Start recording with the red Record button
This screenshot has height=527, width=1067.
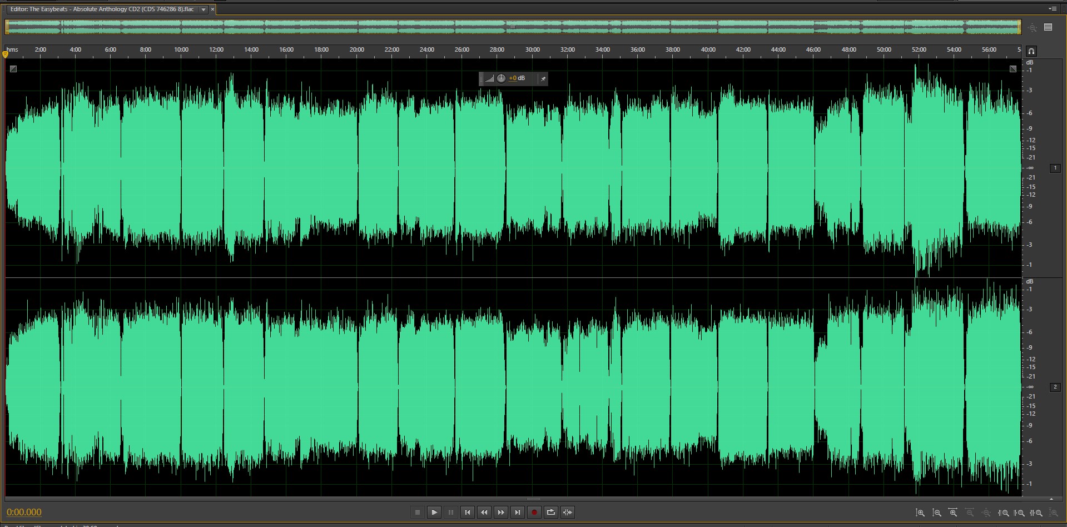(534, 513)
